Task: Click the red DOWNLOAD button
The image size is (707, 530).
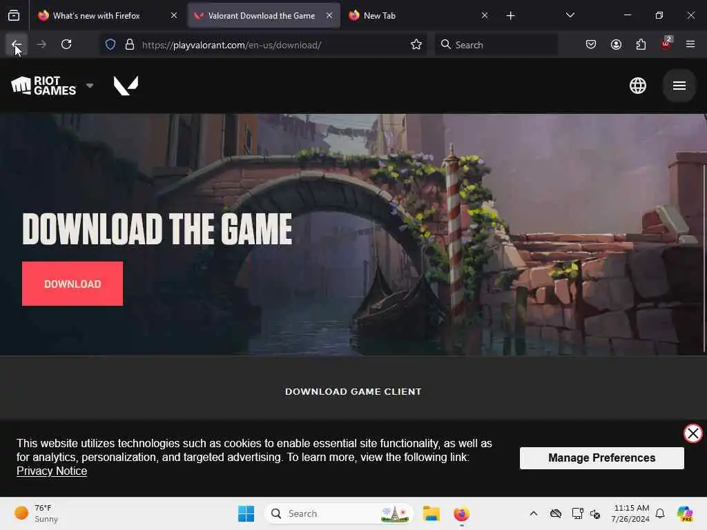Action: click(x=72, y=284)
